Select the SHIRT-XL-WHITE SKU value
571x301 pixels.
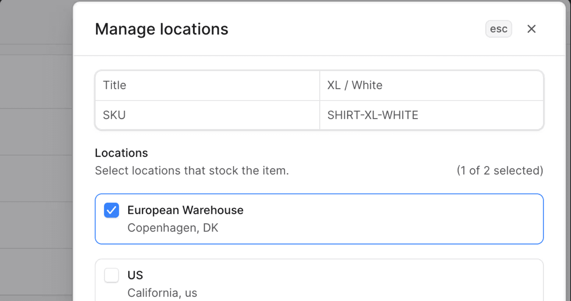372,115
